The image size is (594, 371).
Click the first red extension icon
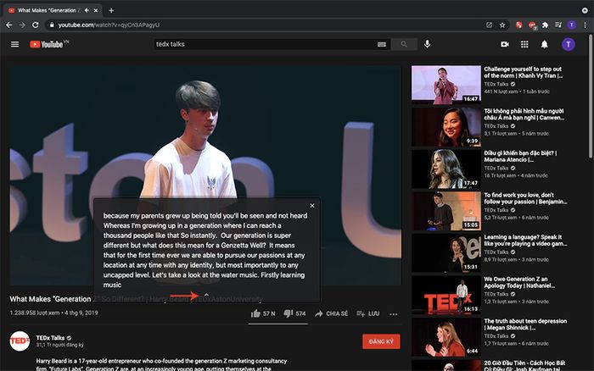(519, 25)
